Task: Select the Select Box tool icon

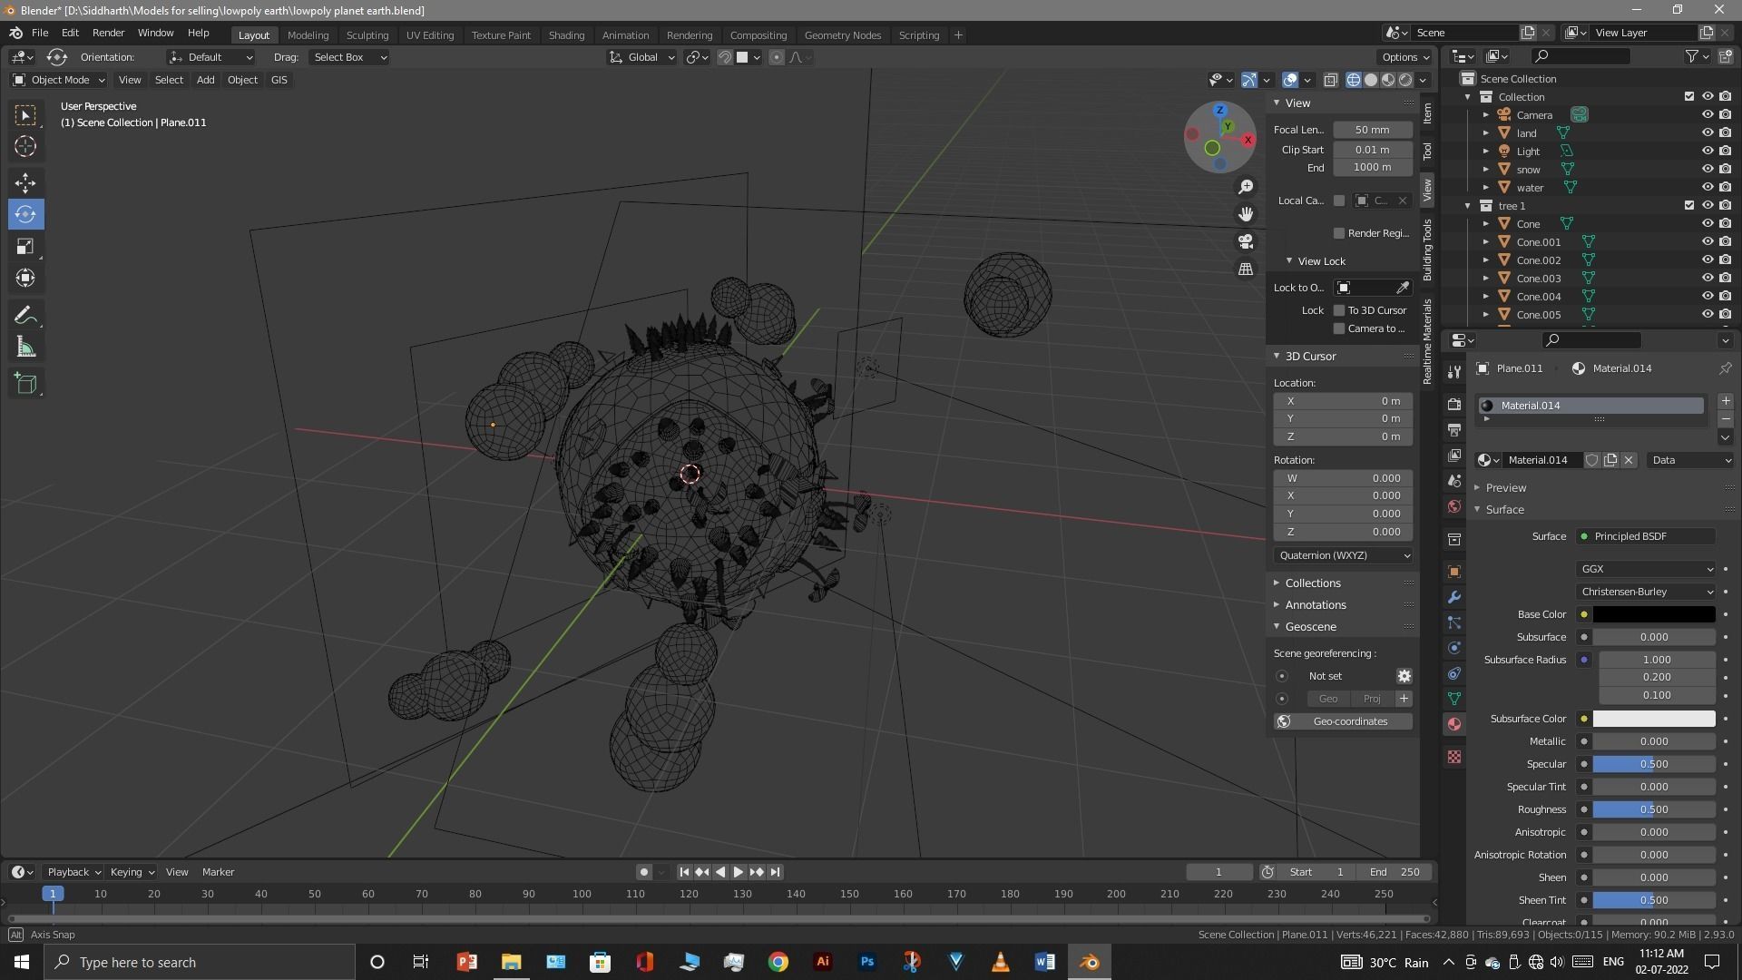Action: click(x=25, y=114)
